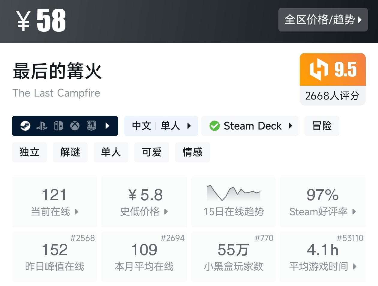Select the 独立 indie tag
378x286 pixels.
pyautogui.click(x=29, y=152)
